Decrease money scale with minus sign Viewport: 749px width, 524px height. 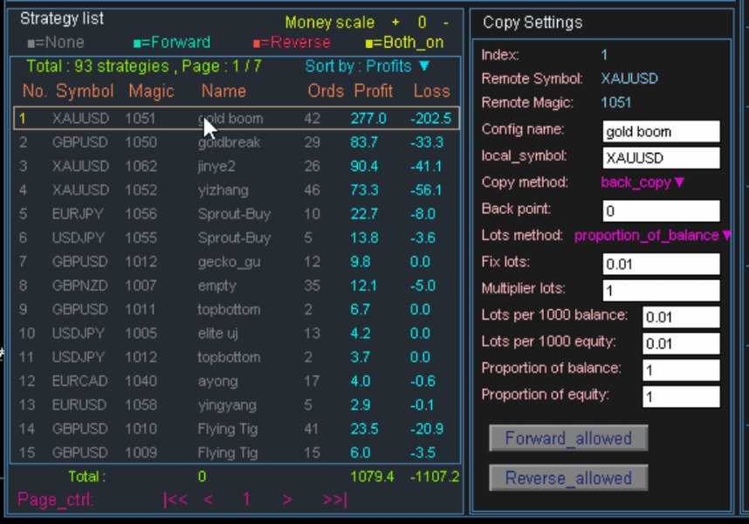446,23
